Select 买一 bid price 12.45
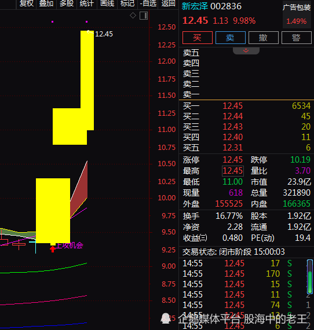 233,106
